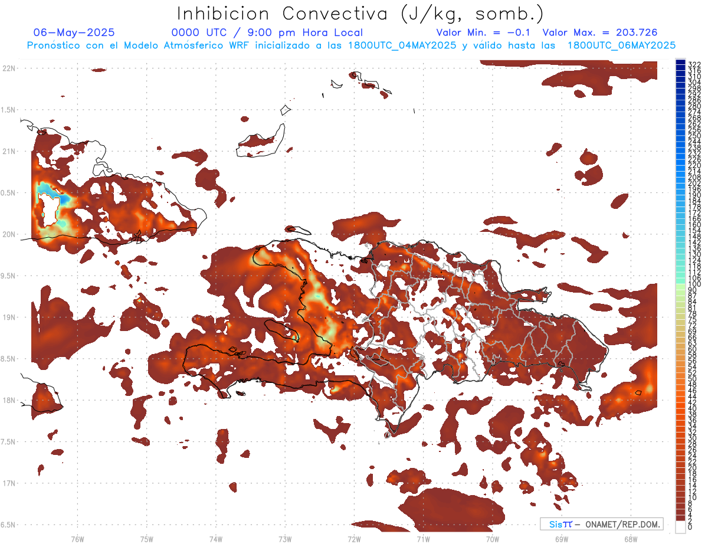Click the '70W' longitude label
Image resolution: width=708 pixels, height=547 pixels.
tap(493, 539)
